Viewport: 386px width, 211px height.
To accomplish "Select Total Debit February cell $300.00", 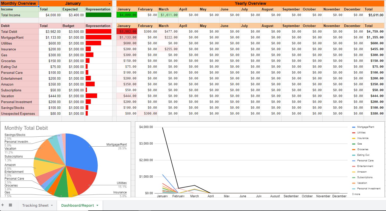I will click(147, 32).
